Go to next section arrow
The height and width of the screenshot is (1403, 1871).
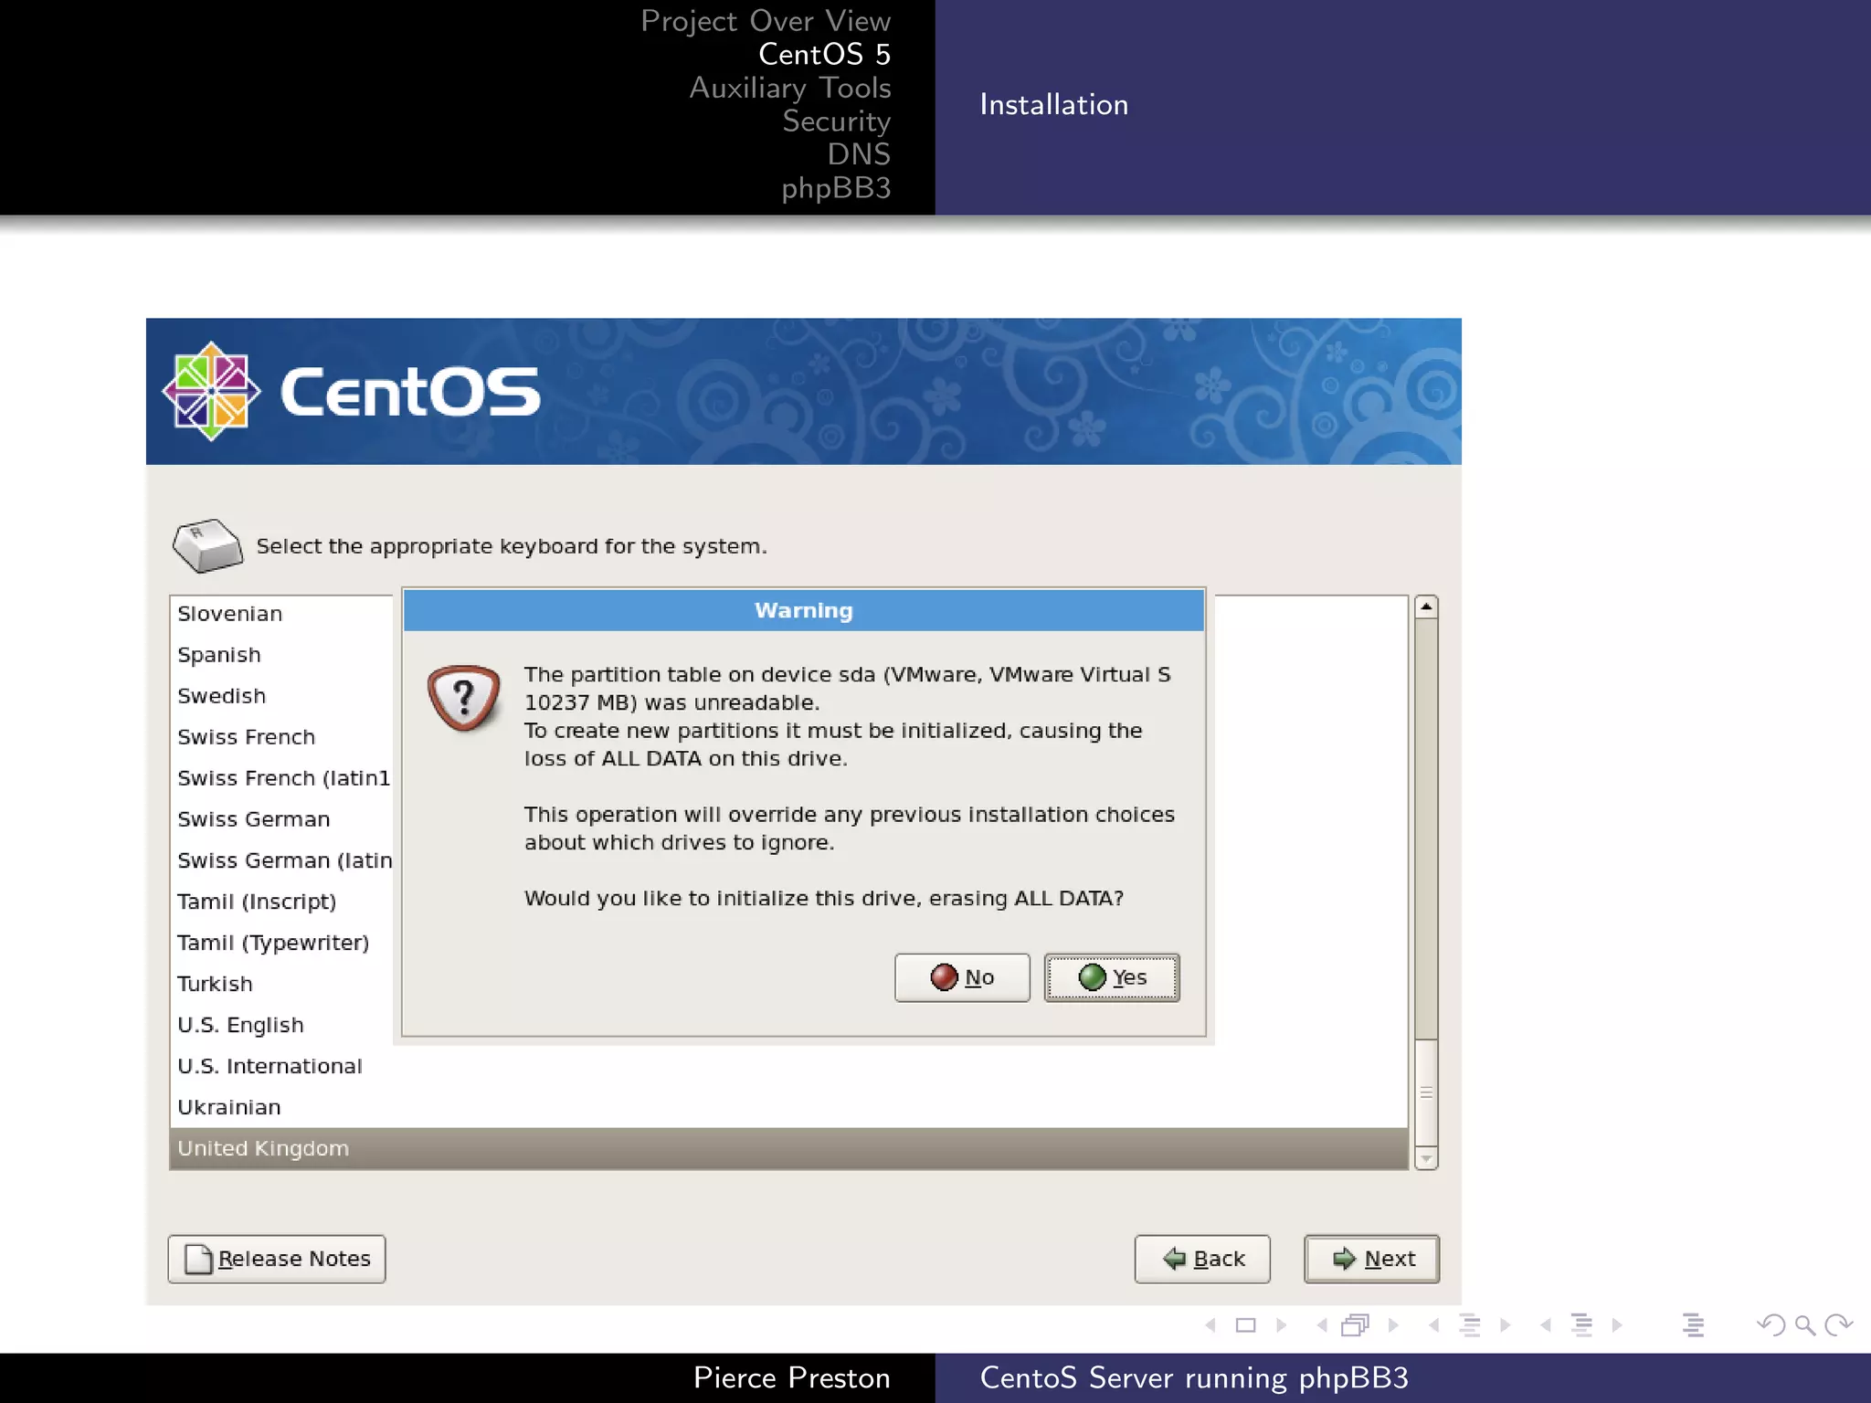1617,1325
